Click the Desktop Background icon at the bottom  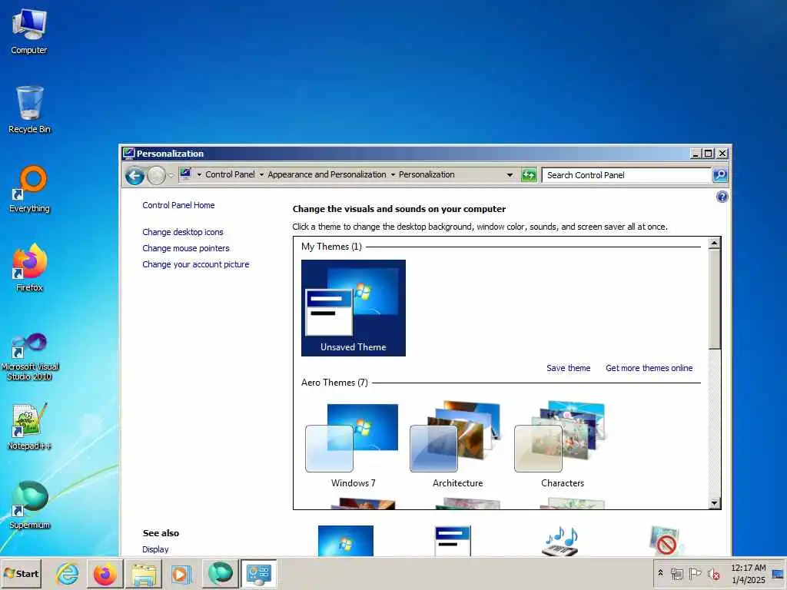[x=345, y=540]
